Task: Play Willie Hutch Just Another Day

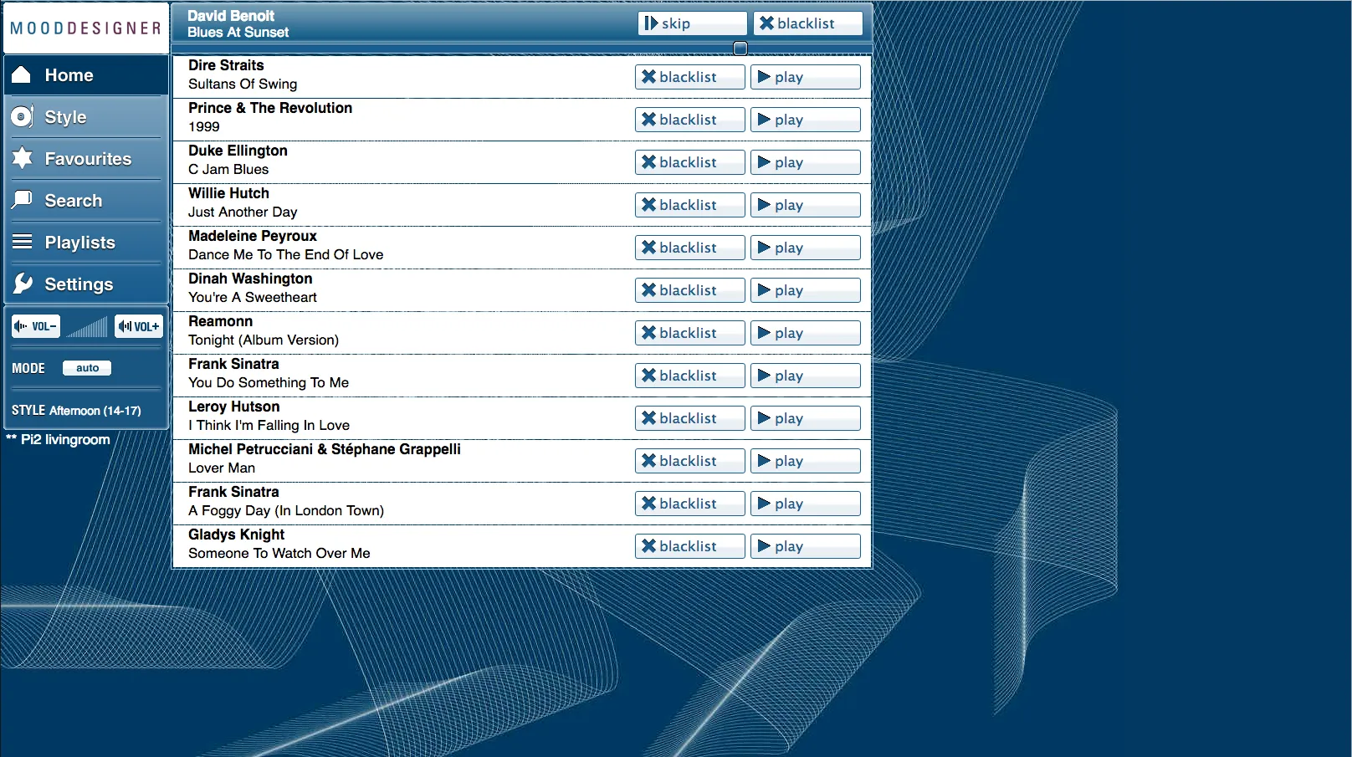Action: click(x=806, y=205)
